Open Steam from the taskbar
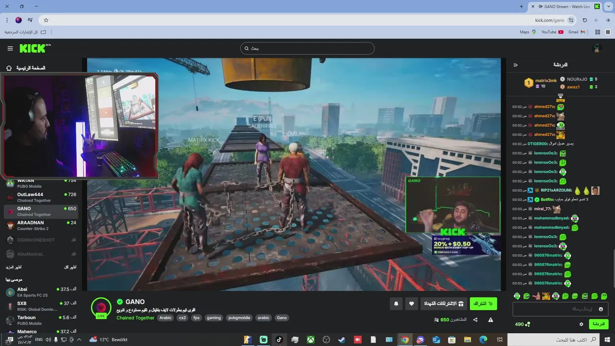This screenshot has height=346, width=615. pos(342,340)
